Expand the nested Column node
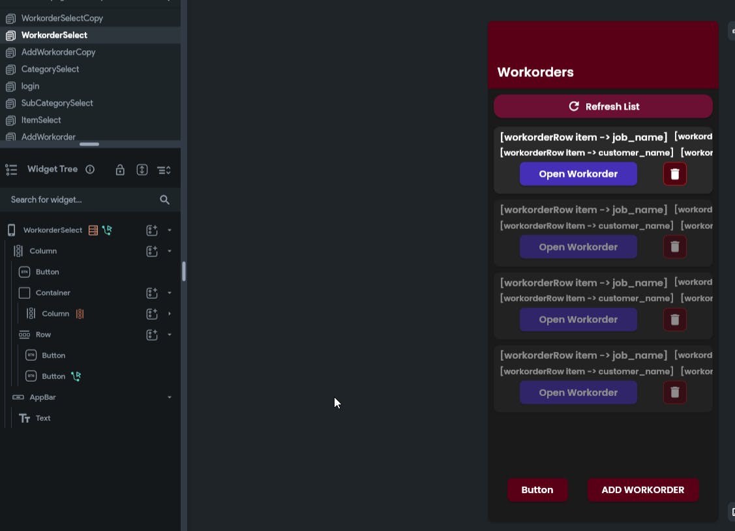The height and width of the screenshot is (531, 735). coord(169,314)
